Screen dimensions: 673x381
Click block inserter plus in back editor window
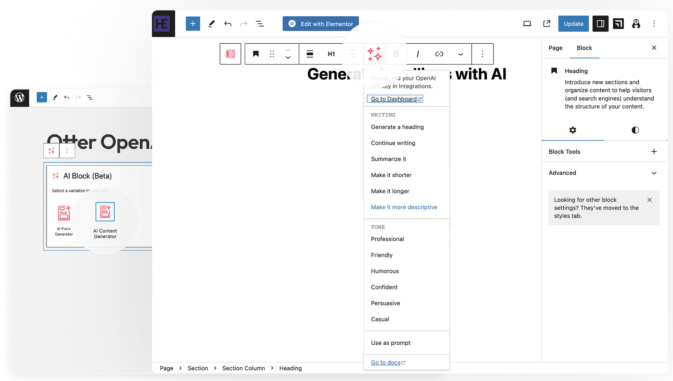pyautogui.click(x=42, y=97)
